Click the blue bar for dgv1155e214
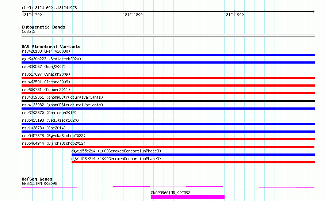Viewport: 325px width, 201px height. tap(193, 155)
